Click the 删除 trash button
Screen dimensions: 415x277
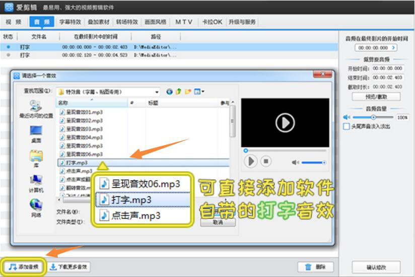click(315, 267)
